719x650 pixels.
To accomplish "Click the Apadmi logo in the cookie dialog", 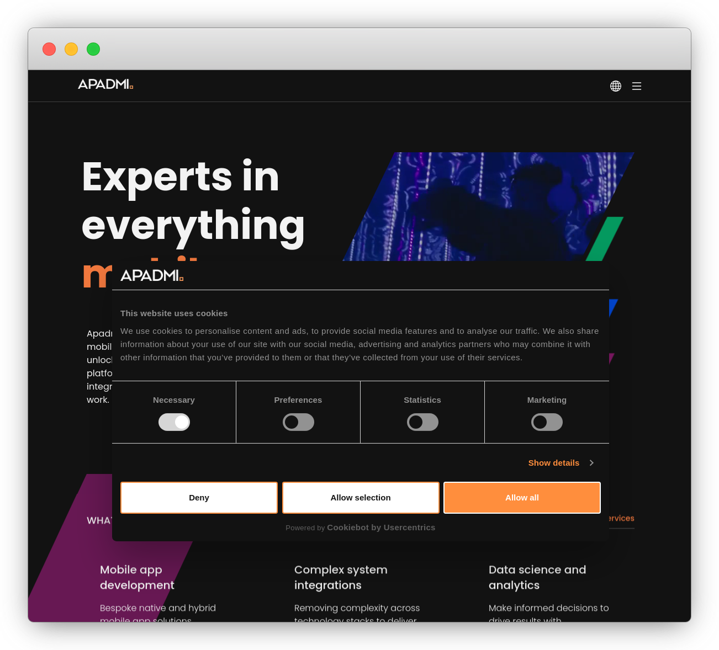I will pyautogui.click(x=152, y=275).
